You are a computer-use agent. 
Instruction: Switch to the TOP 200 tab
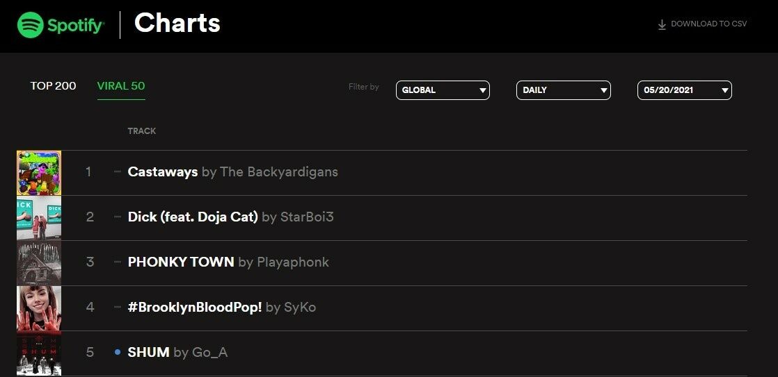tap(53, 86)
